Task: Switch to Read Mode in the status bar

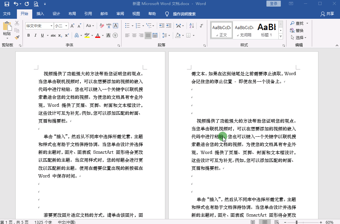Action: click(x=253, y=222)
